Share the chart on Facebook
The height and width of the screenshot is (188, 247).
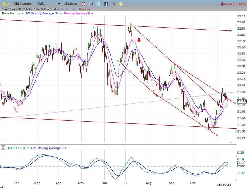[x=106, y=4]
